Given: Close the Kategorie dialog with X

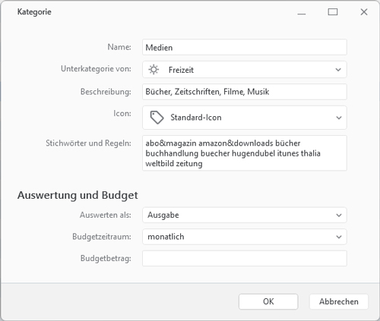Looking at the screenshot, I should click(x=364, y=12).
